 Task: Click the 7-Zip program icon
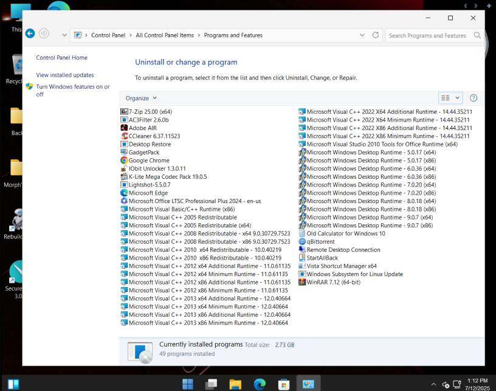124,112
